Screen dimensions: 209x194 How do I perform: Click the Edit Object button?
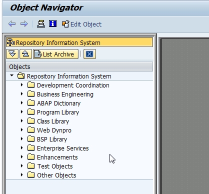(81, 24)
